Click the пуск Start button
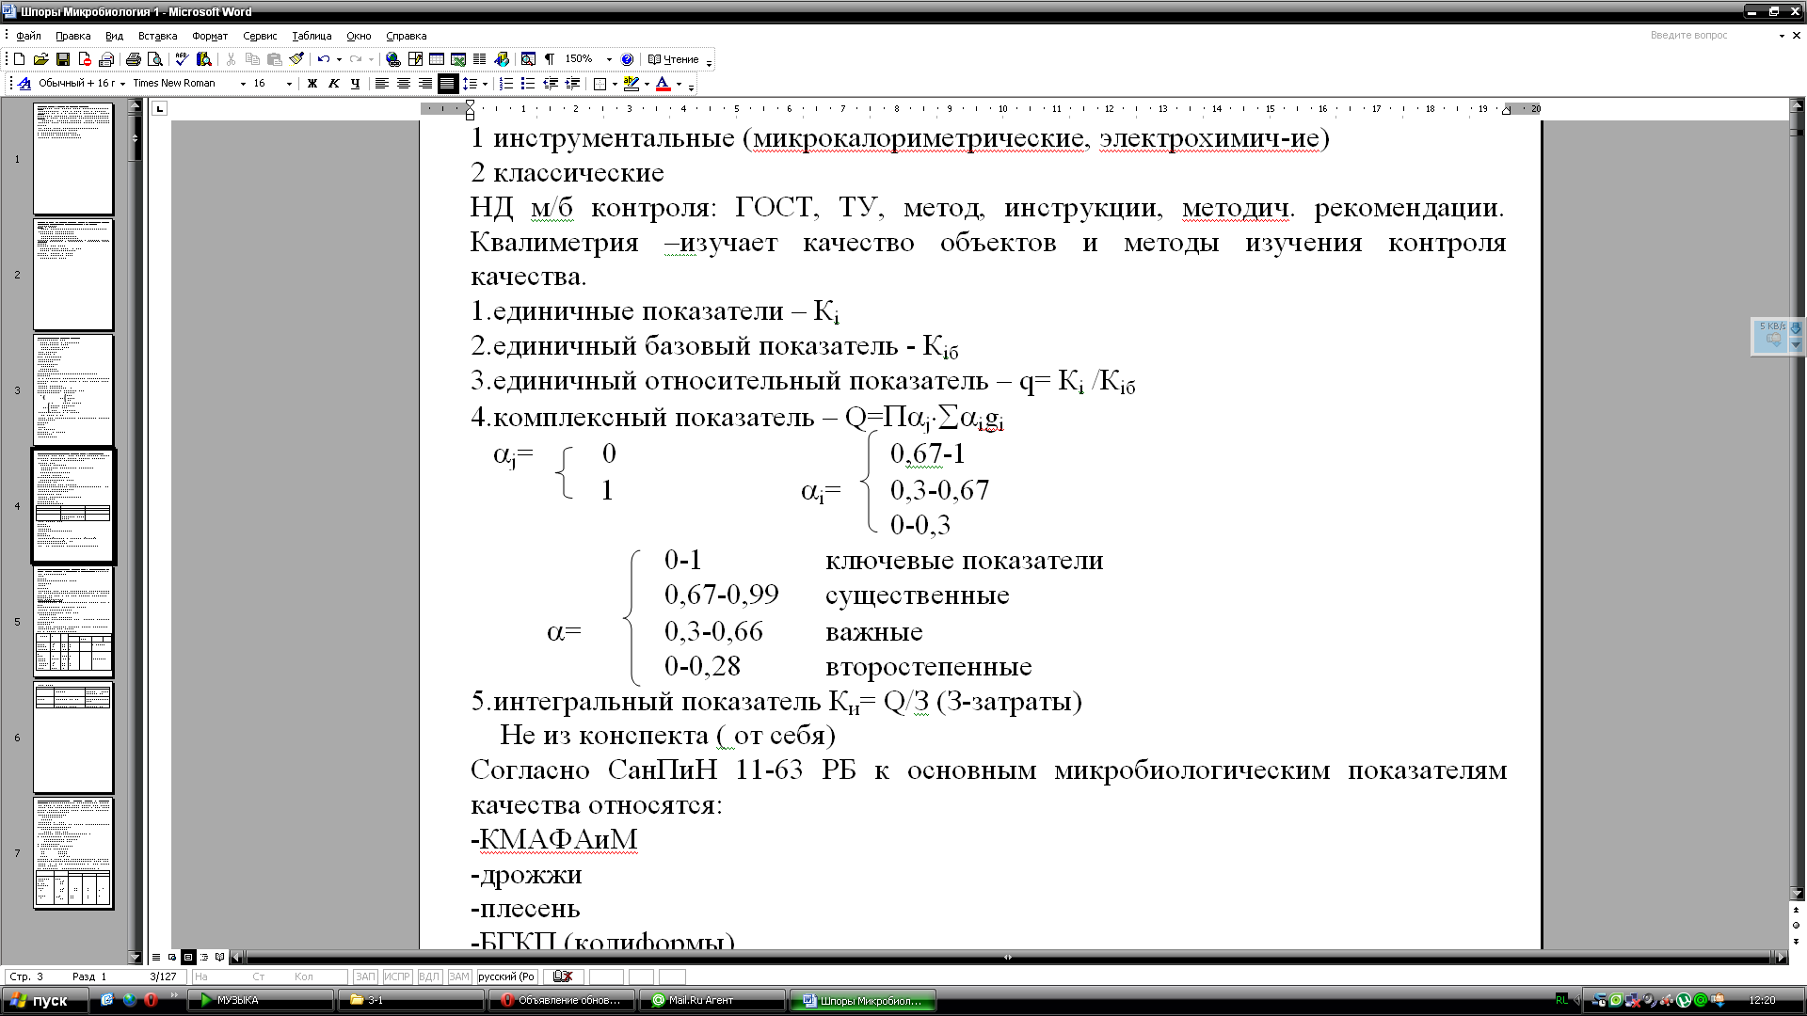This screenshot has width=1807, height=1016. [44, 1000]
